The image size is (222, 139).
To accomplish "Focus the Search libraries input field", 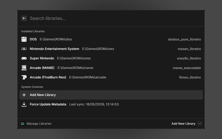I will (115, 18).
